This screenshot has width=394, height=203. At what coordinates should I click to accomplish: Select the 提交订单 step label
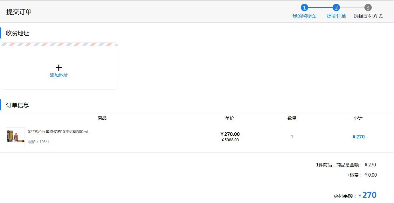pyautogui.click(x=336, y=16)
